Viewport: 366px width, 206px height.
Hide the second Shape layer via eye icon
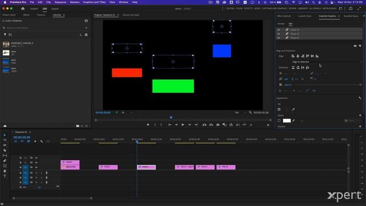pyautogui.click(x=279, y=34)
